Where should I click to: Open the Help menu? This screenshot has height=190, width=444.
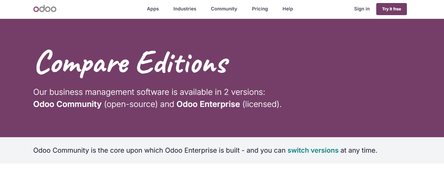coord(288,9)
